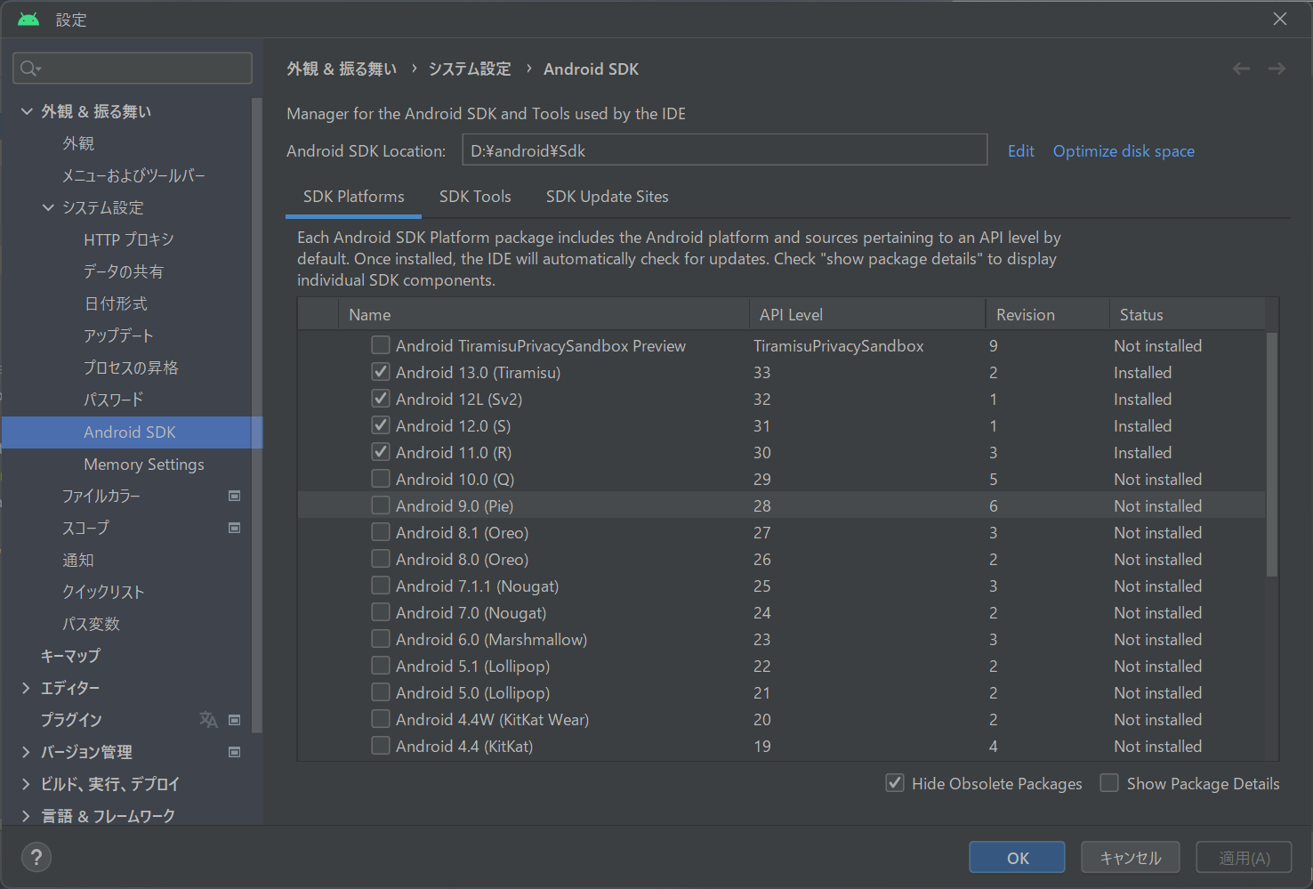Click the Android Studio logo icon
The width and height of the screenshot is (1313, 889).
pyautogui.click(x=28, y=19)
